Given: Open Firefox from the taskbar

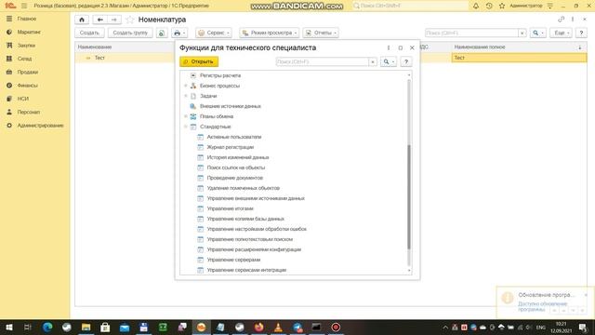Looking at the screenshot, I should [259, 327].
